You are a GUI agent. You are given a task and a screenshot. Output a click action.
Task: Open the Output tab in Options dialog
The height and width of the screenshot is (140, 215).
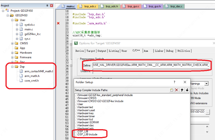[102, 51]
